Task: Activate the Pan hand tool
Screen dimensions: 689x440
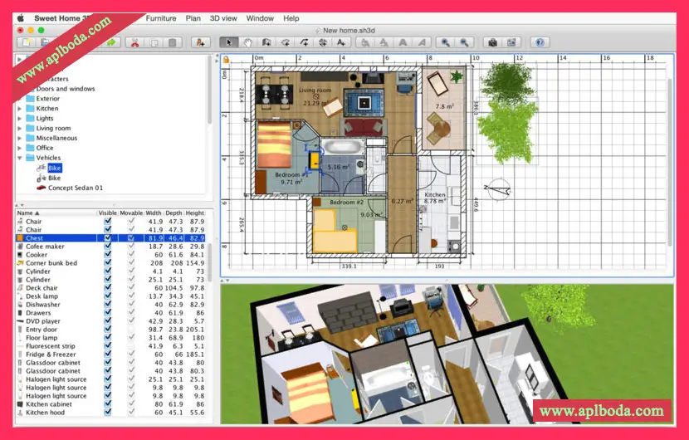Action: [x=247, y=42]
